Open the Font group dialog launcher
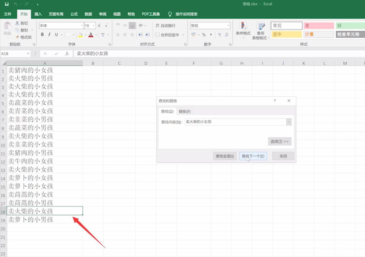 click(x=110, y=45)
